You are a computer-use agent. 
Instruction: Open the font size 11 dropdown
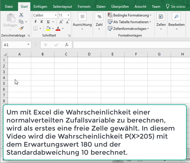(68, 15)
